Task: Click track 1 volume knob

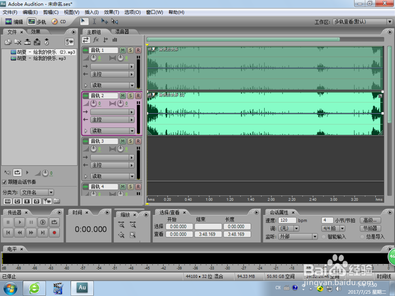Action: (x=94, y=58)
